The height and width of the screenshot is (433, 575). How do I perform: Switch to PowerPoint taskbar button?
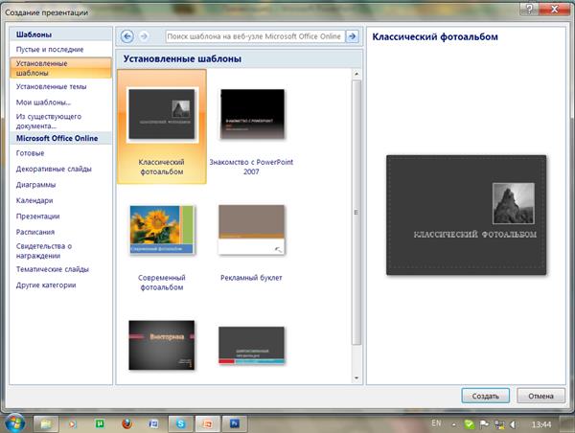click(x=208, y=424)
